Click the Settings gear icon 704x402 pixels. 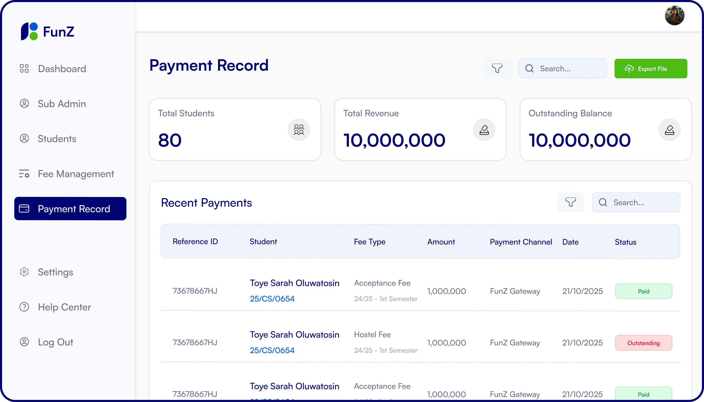point(24,272)
